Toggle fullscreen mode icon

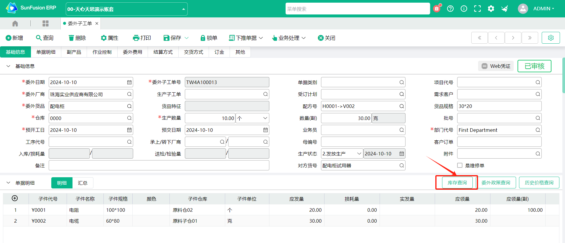pos(477,9)
